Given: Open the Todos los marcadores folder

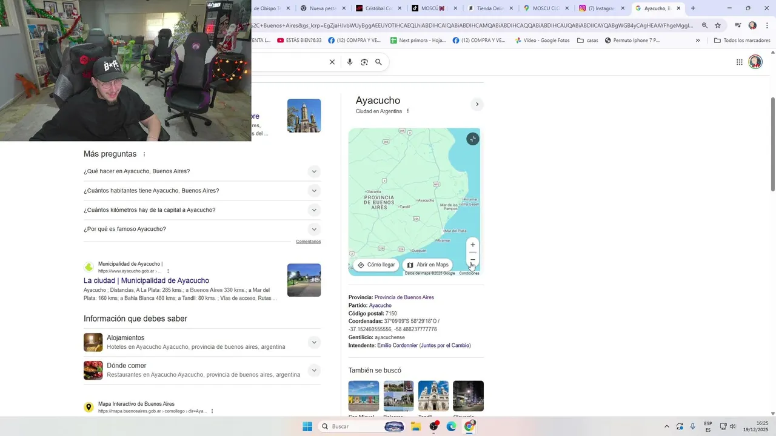Looking at the screenshot, I should [x=742, y=41].
